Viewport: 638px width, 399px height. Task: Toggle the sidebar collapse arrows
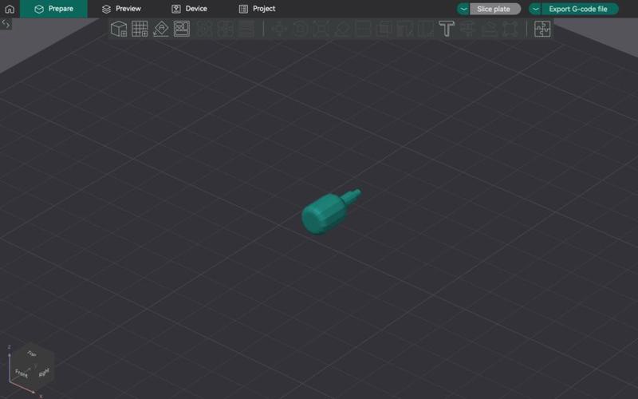click(6, 24)
